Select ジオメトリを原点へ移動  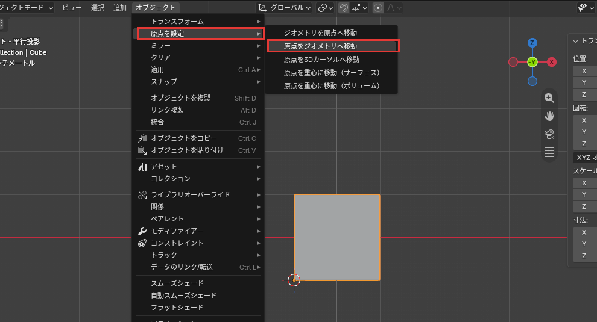point(332,33)
